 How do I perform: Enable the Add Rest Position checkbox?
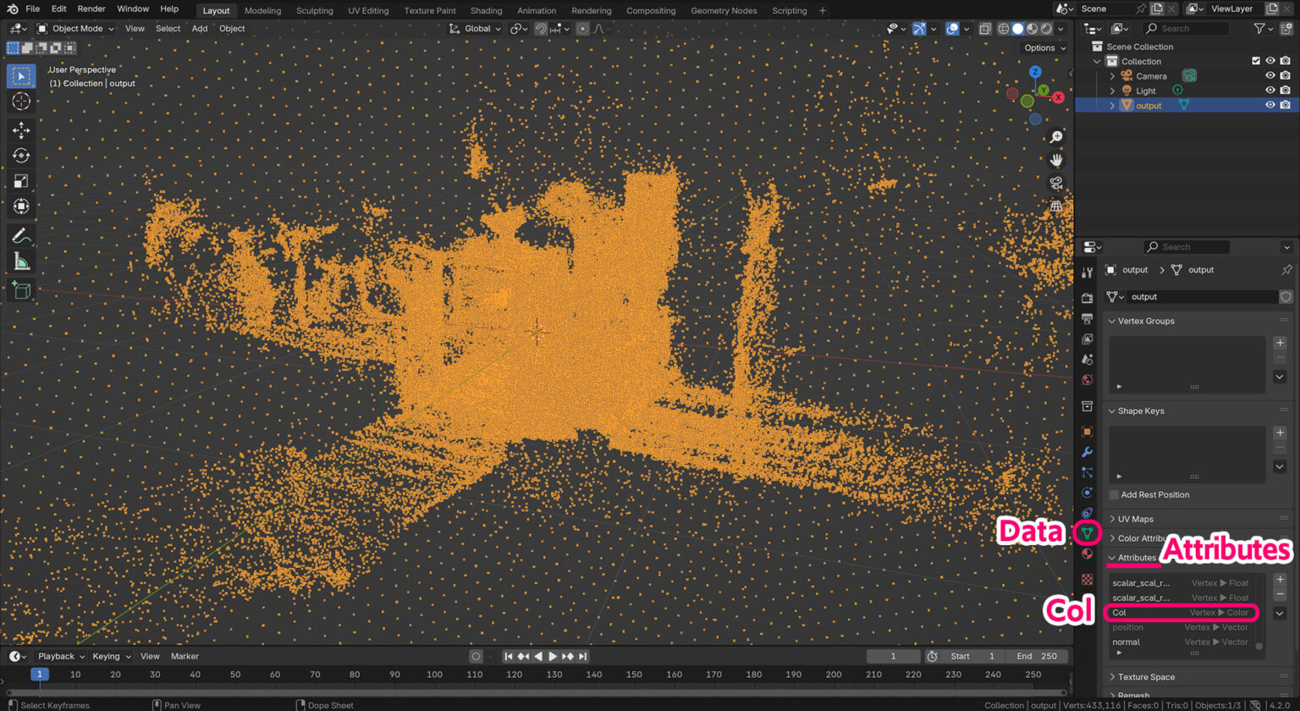1114,495
